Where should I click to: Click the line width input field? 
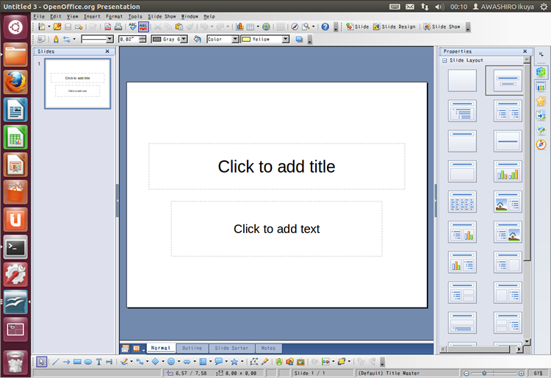[129, 40]
